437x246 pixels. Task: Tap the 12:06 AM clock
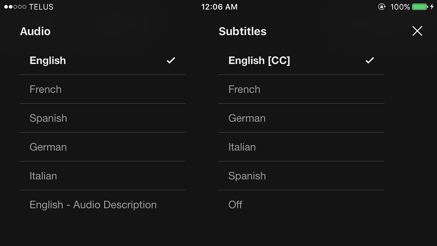click(x=219, y=7)
